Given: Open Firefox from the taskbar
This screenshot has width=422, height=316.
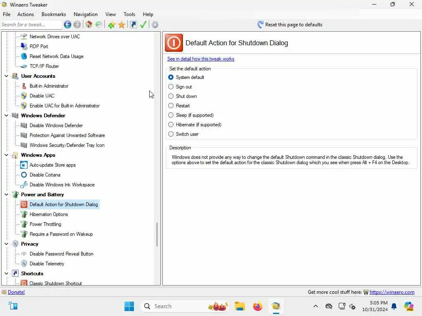Looking at the screenshot, I should (258, 306).
